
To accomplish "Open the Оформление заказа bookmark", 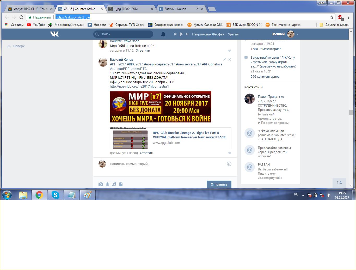I will point(166,25).
